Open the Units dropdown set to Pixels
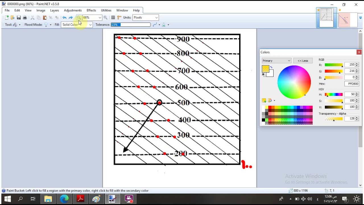This screenshot has width=364, height=205. [x=146, y=18]
